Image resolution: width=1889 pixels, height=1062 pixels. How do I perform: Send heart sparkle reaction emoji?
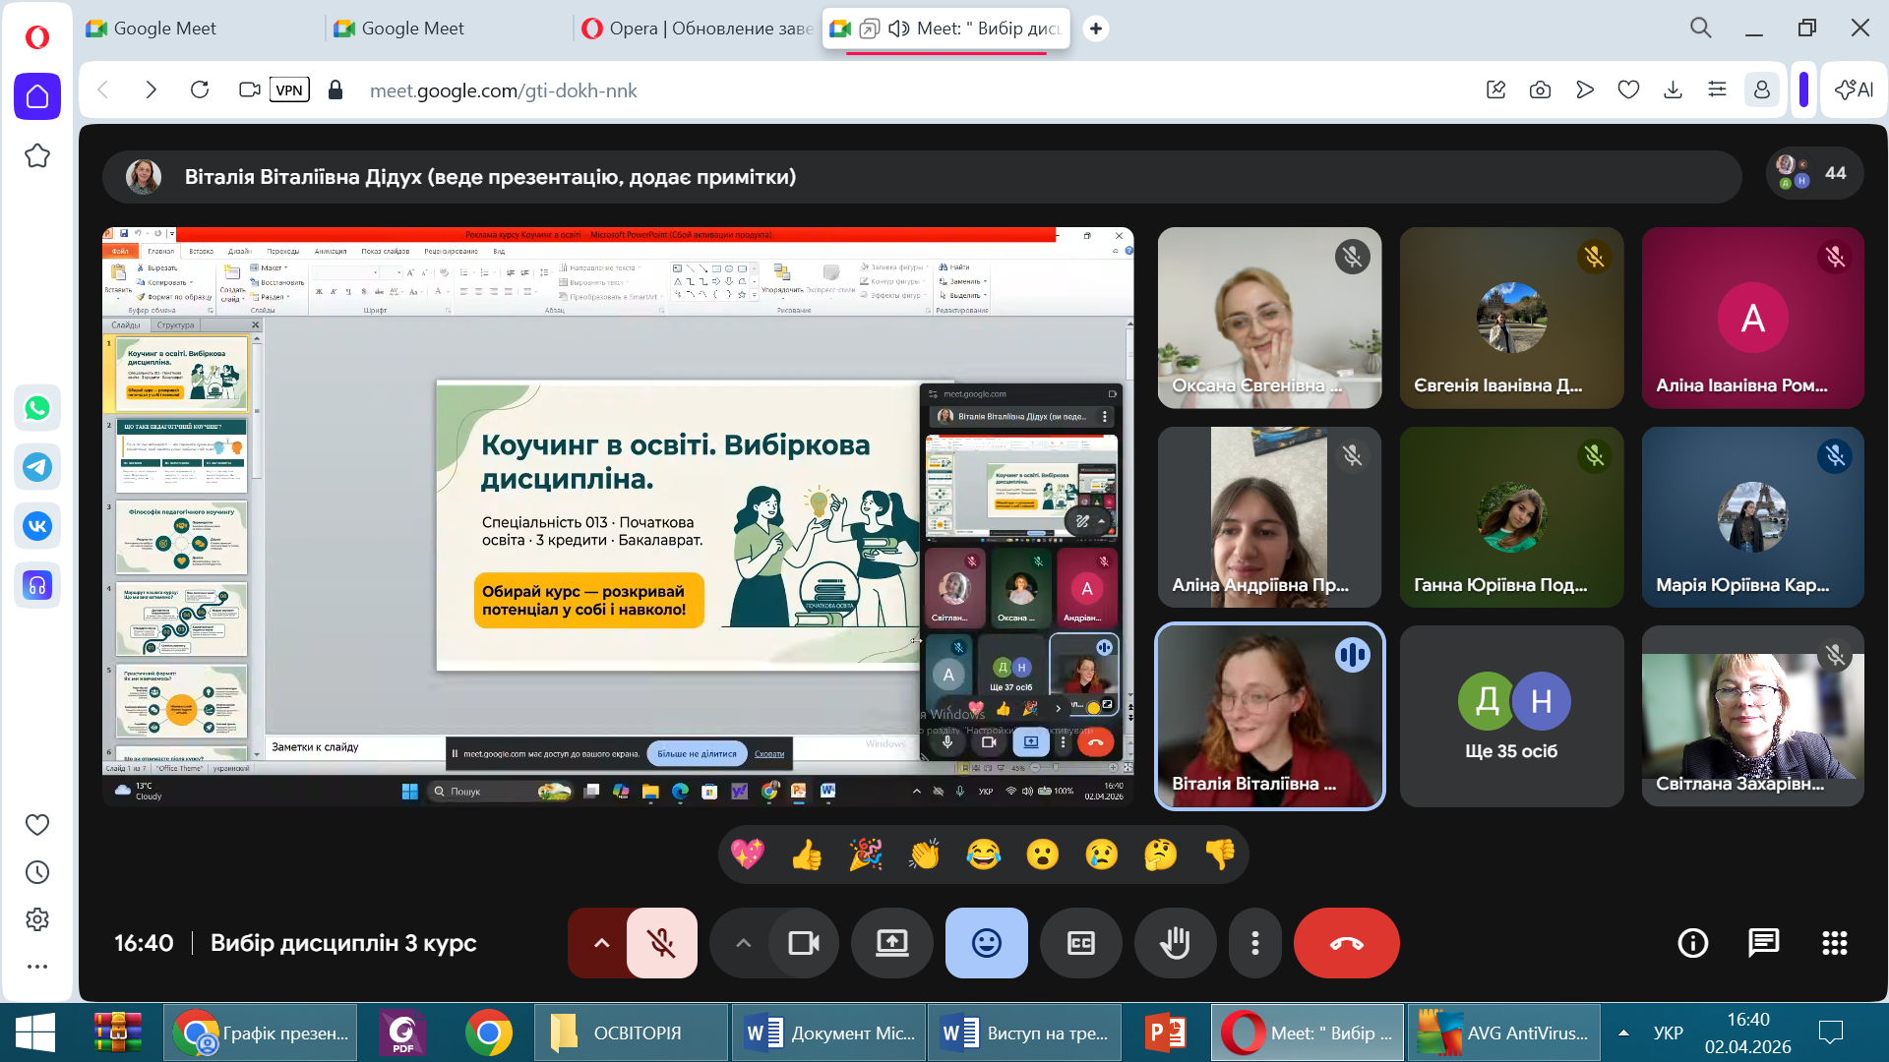tap(748, 855)
